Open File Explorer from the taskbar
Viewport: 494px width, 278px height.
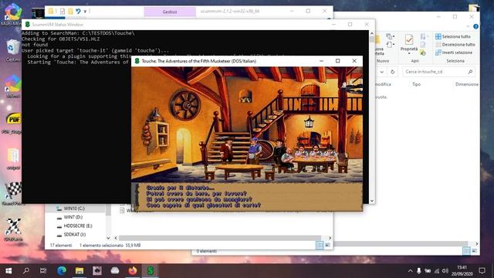80,270
